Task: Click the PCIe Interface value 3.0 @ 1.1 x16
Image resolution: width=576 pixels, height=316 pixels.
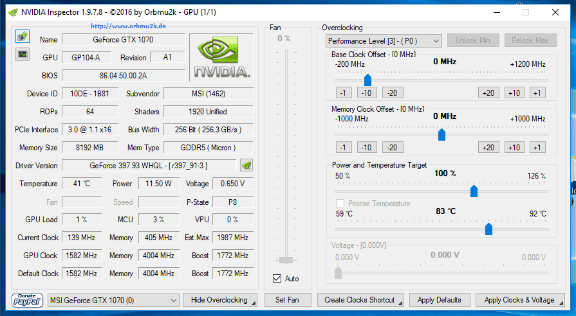Action: pos(90,129)
